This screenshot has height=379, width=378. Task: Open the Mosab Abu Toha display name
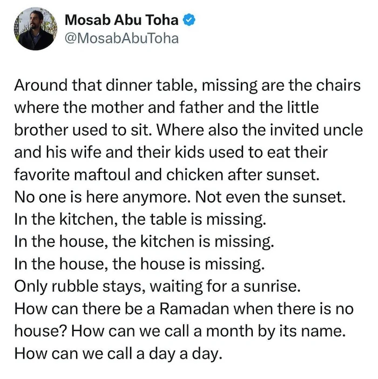[121, 21]
